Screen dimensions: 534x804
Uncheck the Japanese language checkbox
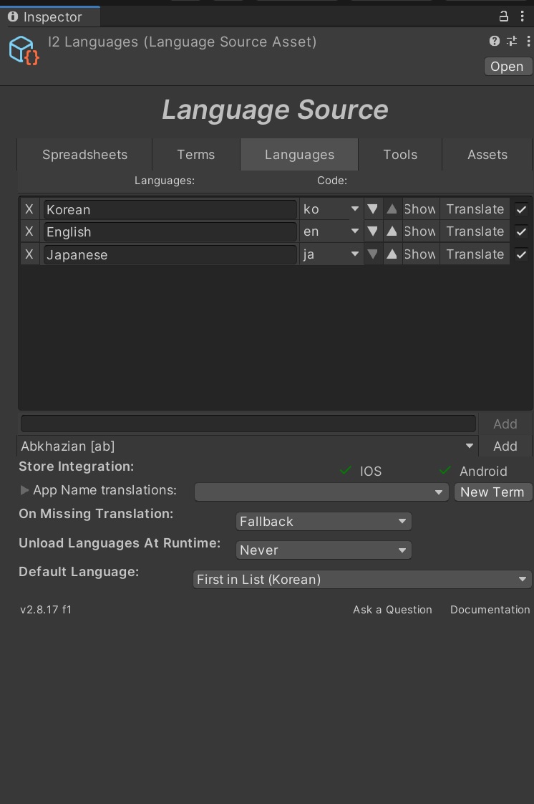[x=521, y=254]
